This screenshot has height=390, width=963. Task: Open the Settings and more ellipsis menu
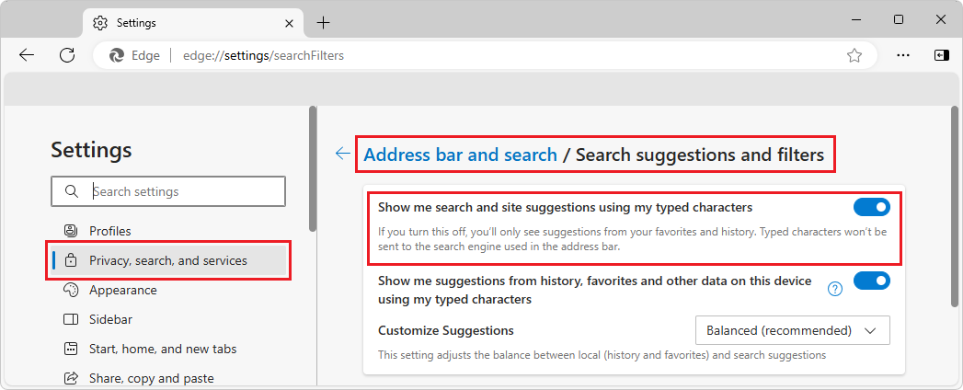[903, 55]
